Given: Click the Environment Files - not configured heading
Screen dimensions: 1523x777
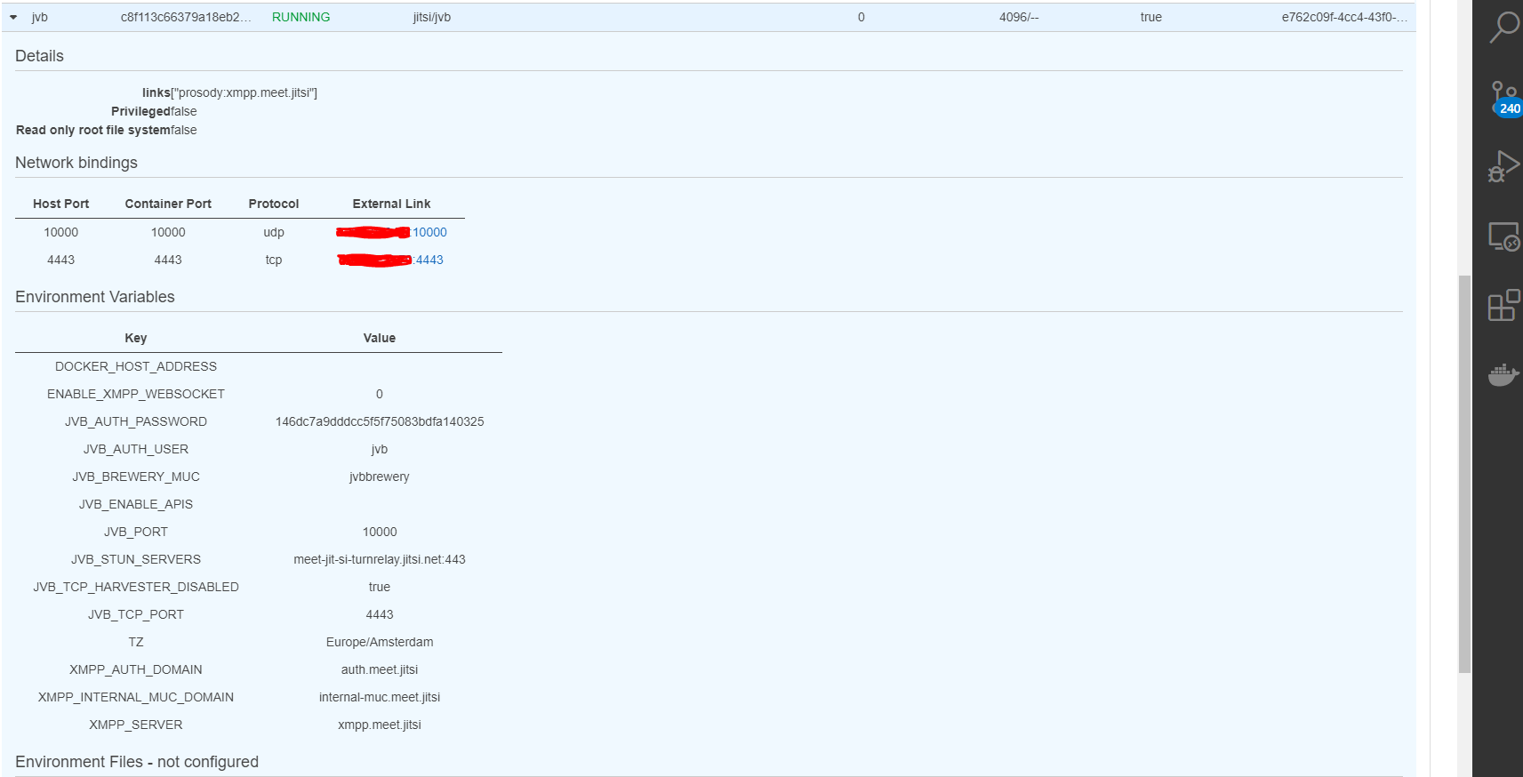Looking at the screenshot, I should [137, 763].
